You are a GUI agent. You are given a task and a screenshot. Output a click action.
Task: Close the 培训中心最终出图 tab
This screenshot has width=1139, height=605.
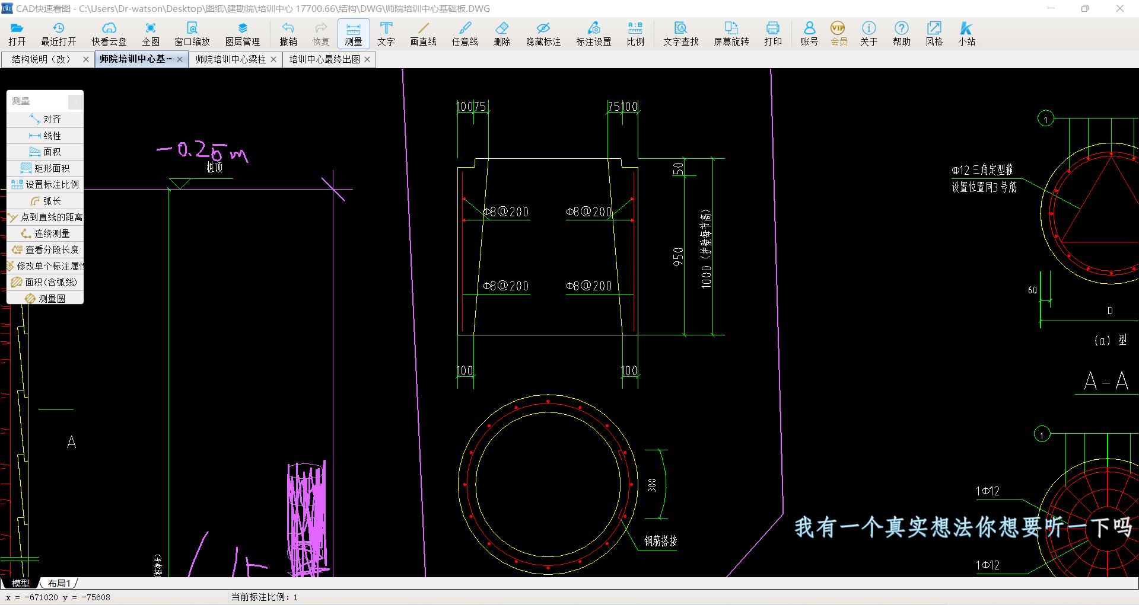367,59
